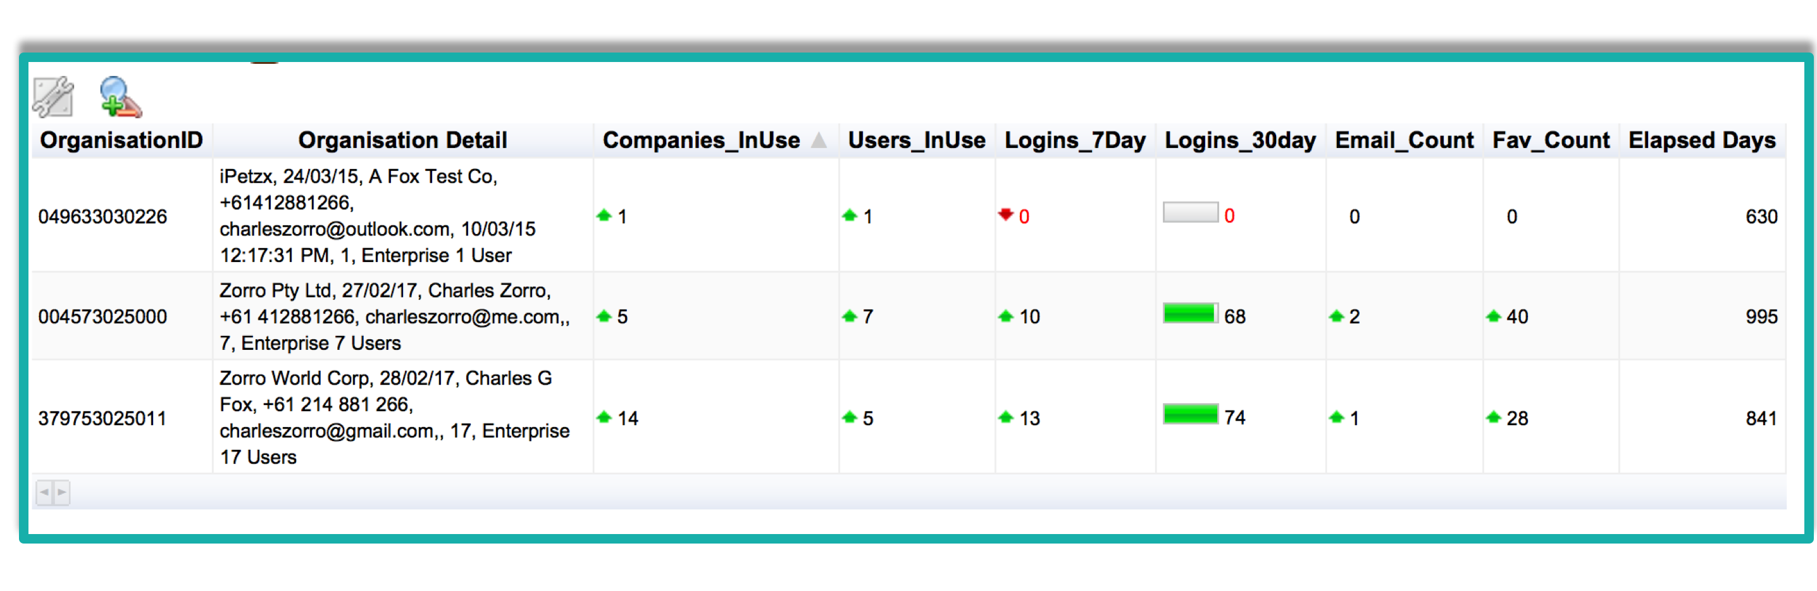Click Email_Count column header
The height and width of the screenshot is (591, 1817).
tap(1404, 140)
